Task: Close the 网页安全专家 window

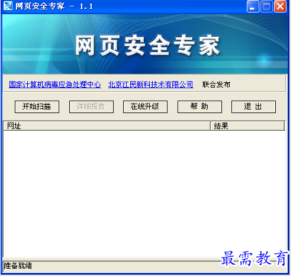Action: [280, 7]
